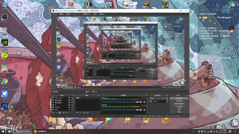Pop out the 控件 dock using its header icon

pos(188,95)
